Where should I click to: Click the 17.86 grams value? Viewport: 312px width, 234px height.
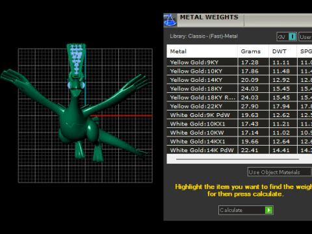point(250,71)
